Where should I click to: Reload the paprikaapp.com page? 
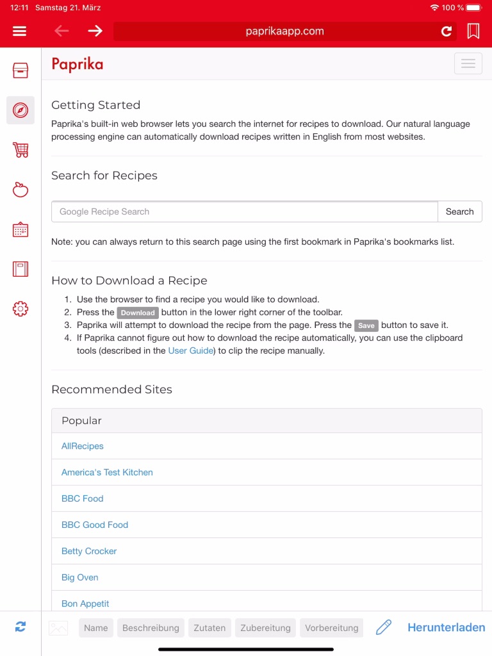[447, 31]
